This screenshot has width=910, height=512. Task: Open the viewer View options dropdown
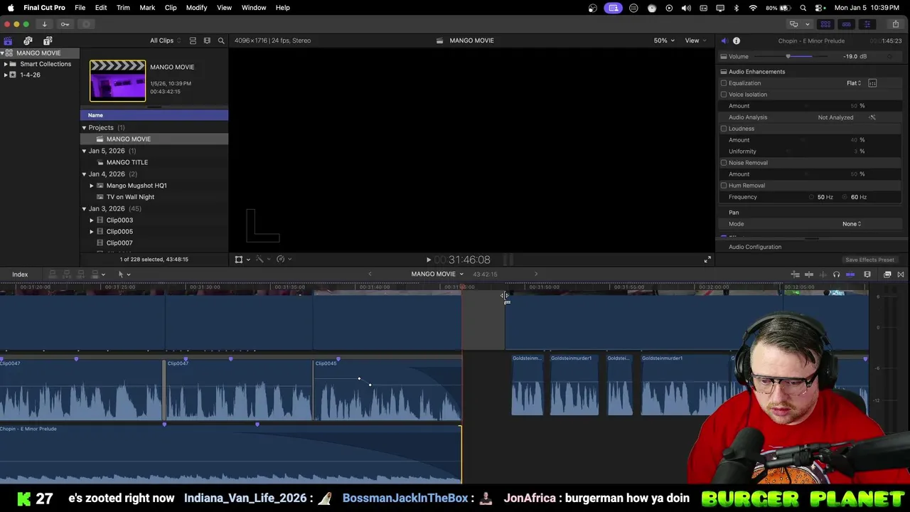tap(695, 41)
